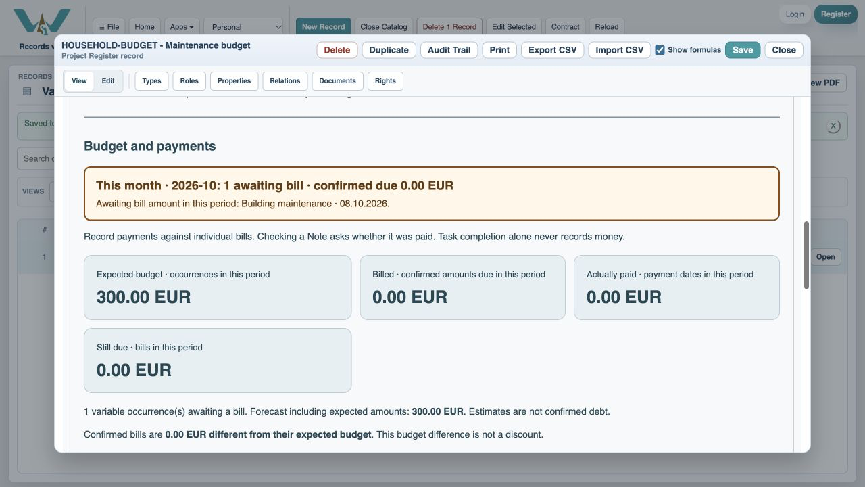
Task: Open the Types tab
Action: pos(151,81)
